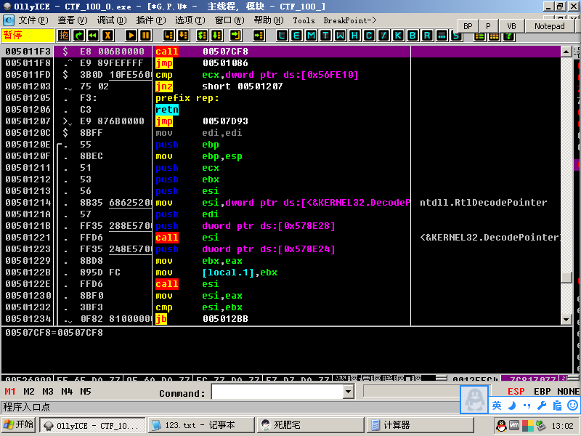Show CPU window with C icon
This screenshot has height=436, width=581.
pyautogui.click(x=369, y=35)
